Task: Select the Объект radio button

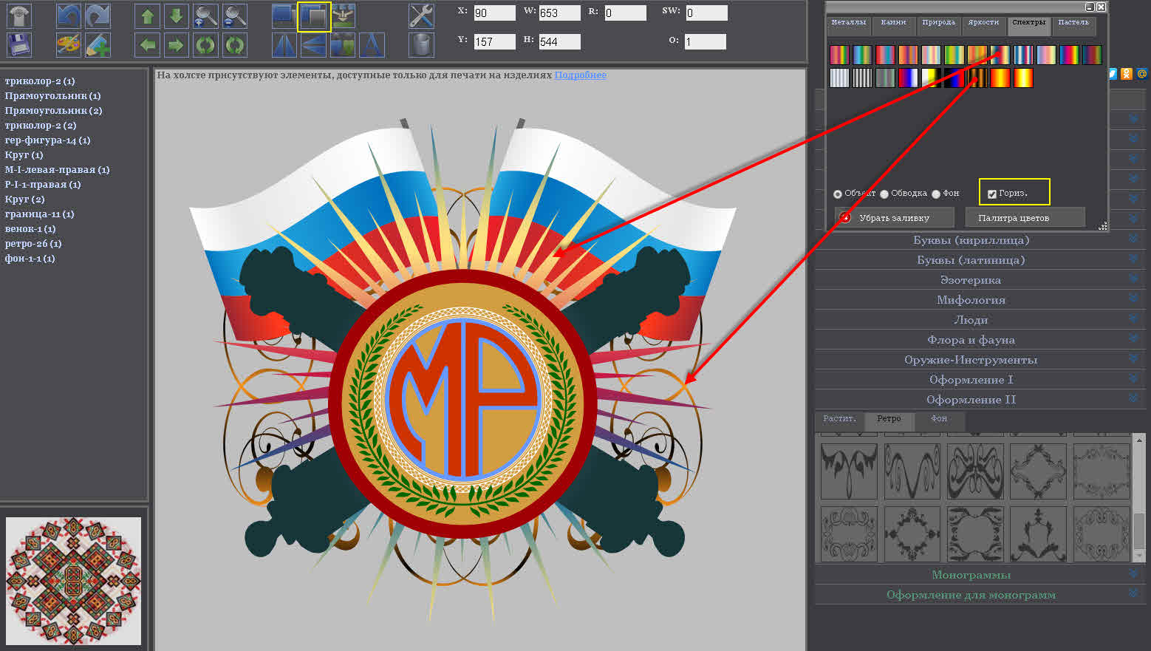Action: 838,194
